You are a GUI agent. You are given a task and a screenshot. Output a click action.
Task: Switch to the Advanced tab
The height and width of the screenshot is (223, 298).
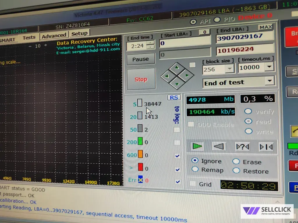click(54, 36)
